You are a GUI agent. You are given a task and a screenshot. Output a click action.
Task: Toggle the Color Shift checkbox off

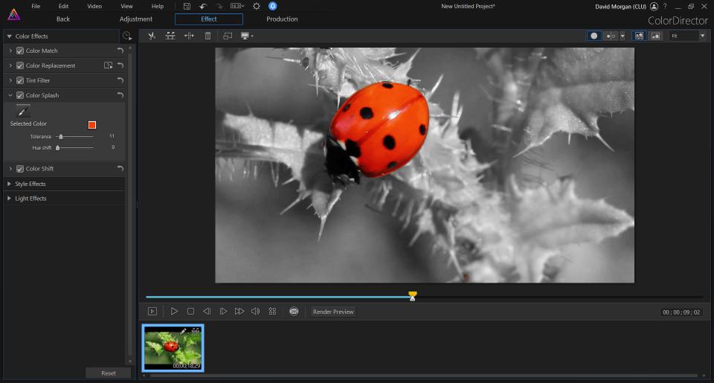[x=20, y=169]
